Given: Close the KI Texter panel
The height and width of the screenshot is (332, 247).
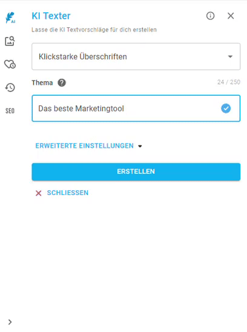Looking at the screenshot, I should [231, 16].
